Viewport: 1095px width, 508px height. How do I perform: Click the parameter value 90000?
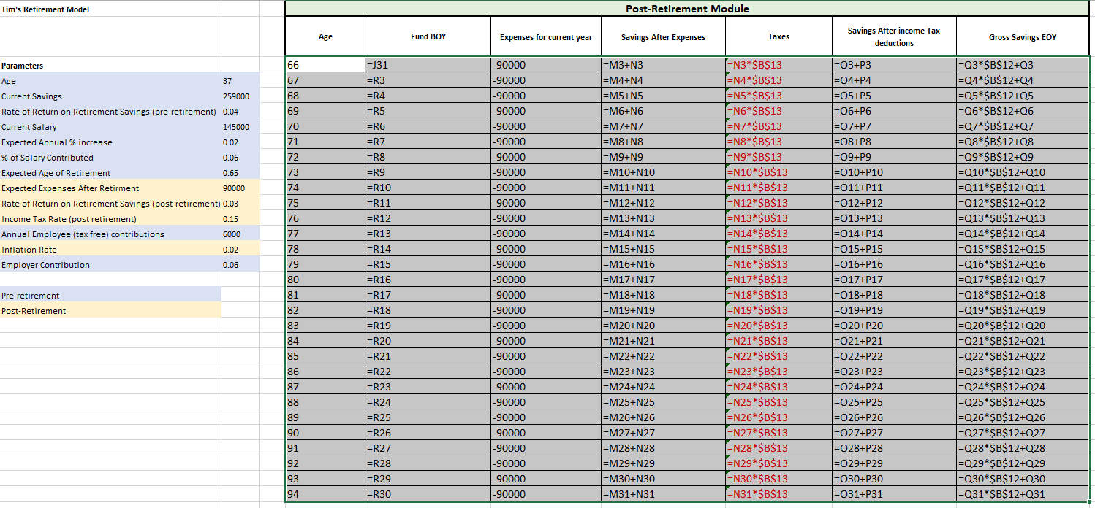tap(240, 188)
